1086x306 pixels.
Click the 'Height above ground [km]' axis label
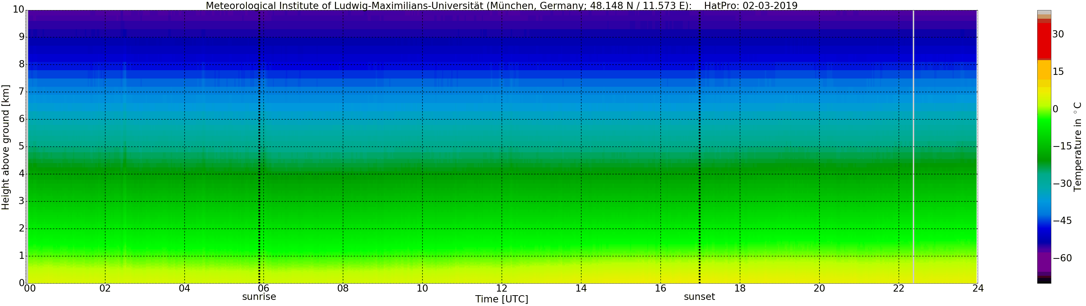point(5,147)
